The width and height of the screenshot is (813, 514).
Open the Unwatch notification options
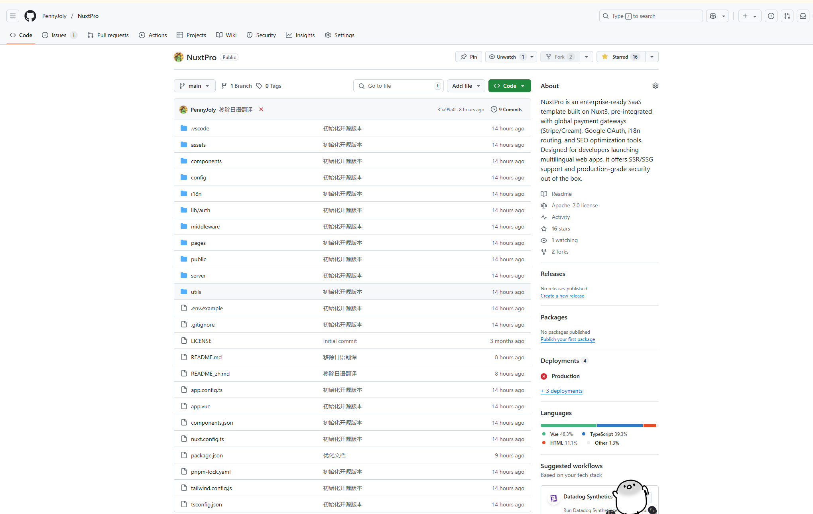point(511,57)
